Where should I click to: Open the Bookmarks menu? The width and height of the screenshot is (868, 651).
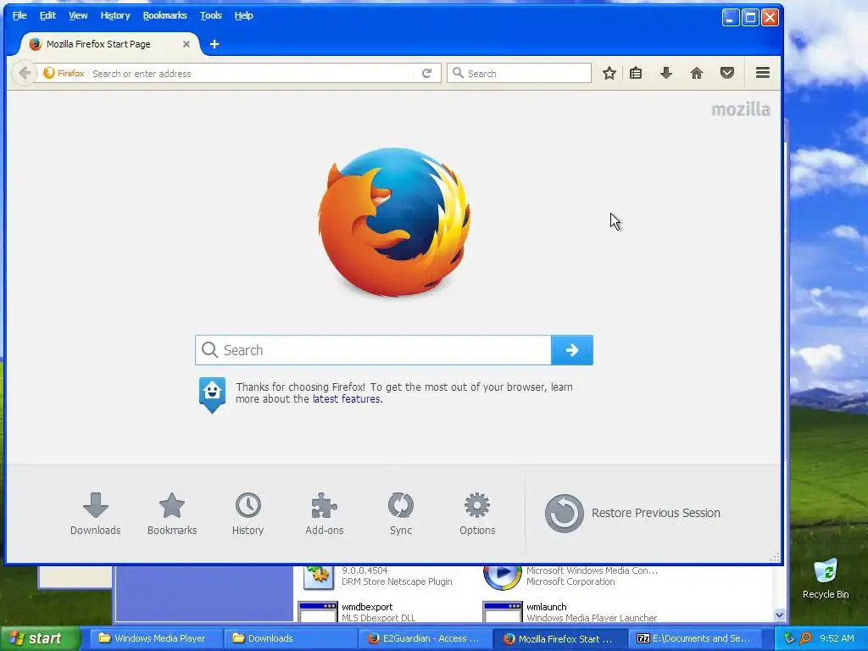point(165,15)
